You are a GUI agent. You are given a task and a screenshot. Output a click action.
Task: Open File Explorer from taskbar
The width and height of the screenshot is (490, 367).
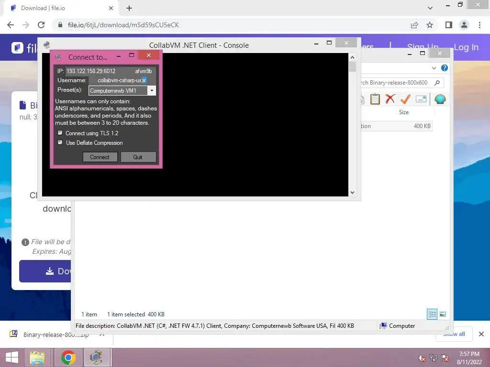point(37,357)
